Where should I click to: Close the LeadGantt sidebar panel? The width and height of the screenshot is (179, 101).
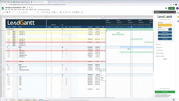coord(175,12)
